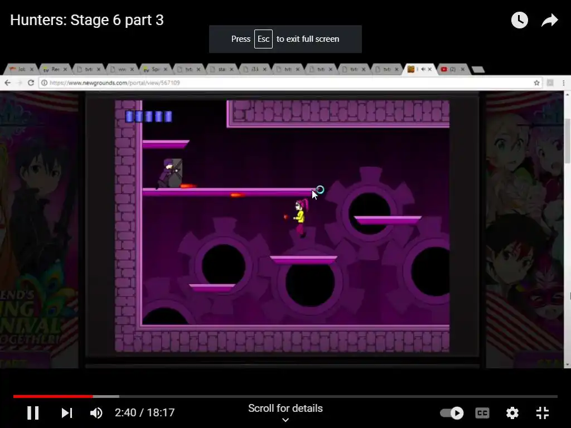This screenshot has height=428, width=571.
Task: Click the recorded page's vertical scrollbar thumb
Action: [x=567, y=141]
